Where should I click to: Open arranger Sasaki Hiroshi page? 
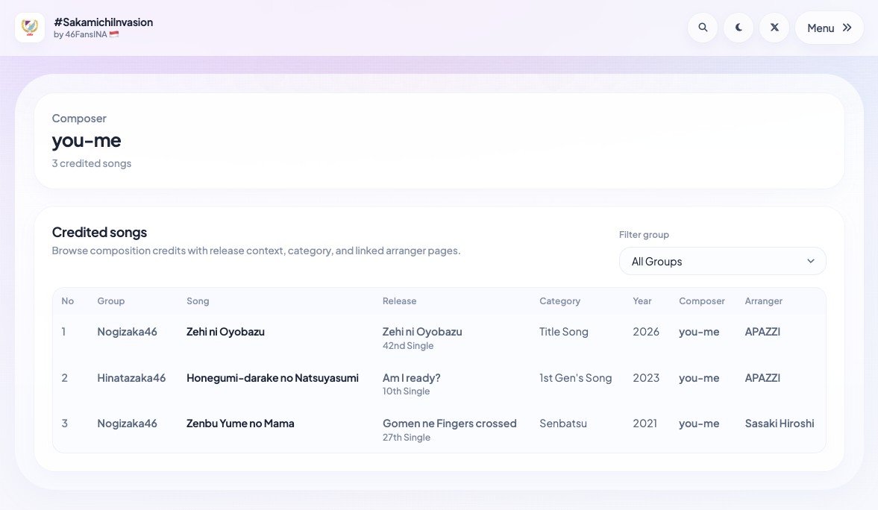[x=780, y=424]
